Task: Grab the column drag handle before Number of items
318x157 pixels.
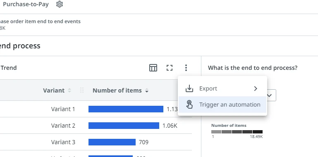Action: pyautogui.click(x=82, y=90)
